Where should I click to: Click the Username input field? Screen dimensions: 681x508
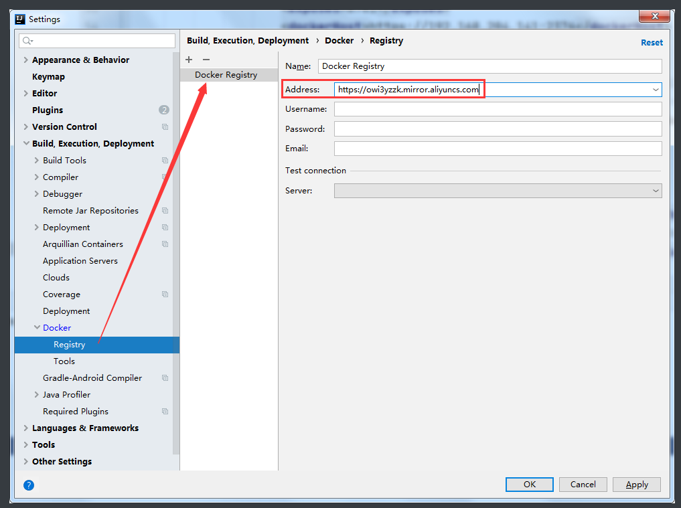pos(498,109)
